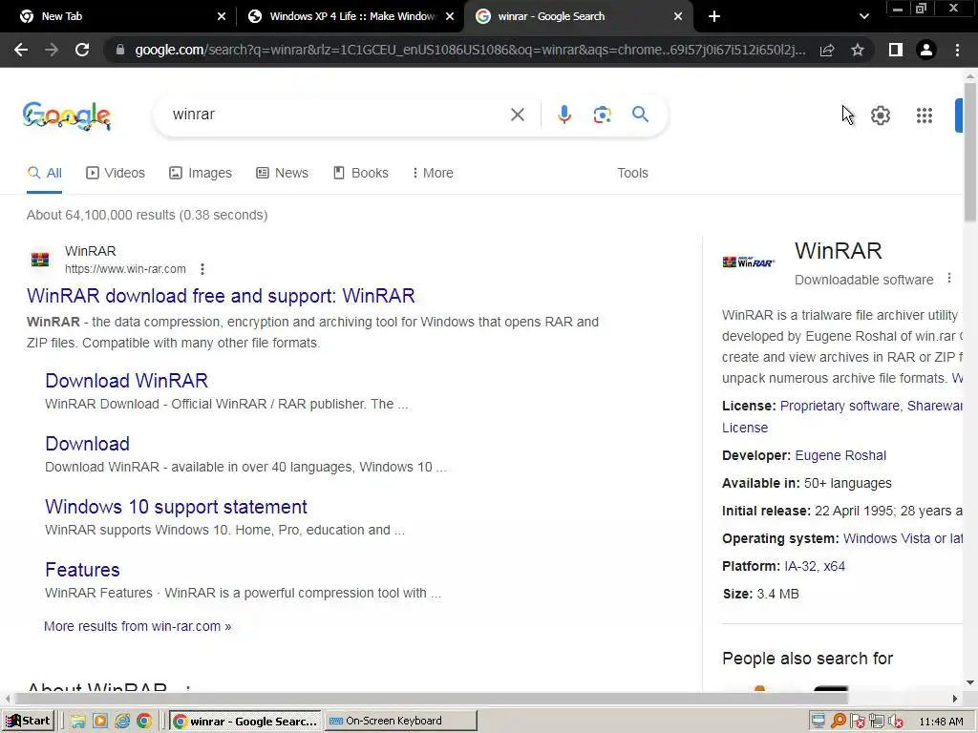This screenshot has height=733, width=978.
Task: Open Internet Explorer from quick launch
Action: 122,722
